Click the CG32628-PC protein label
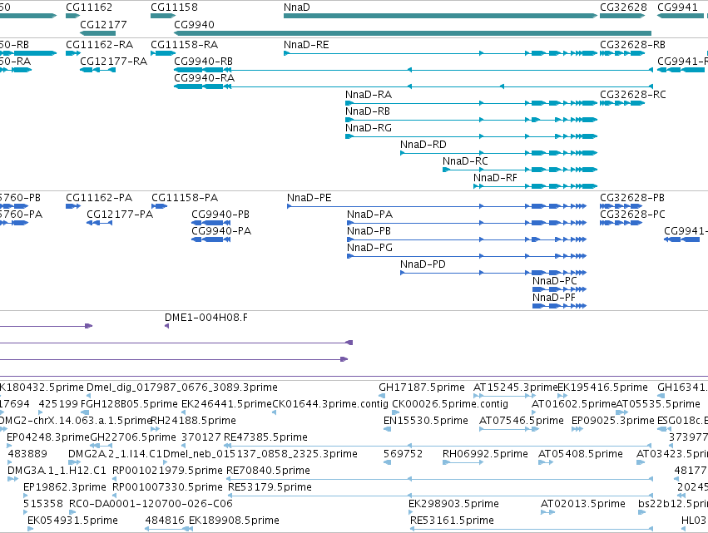Viewport: 708px width, 533px height. click(632, 215)
